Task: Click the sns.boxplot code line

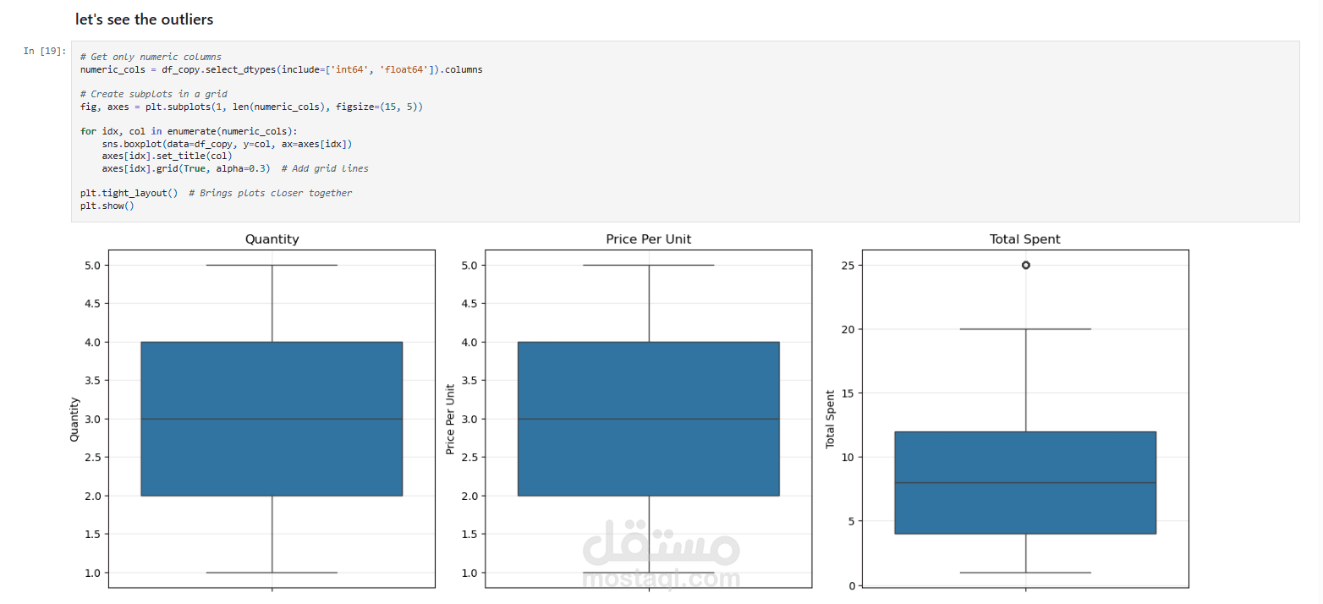Action: 228,144
